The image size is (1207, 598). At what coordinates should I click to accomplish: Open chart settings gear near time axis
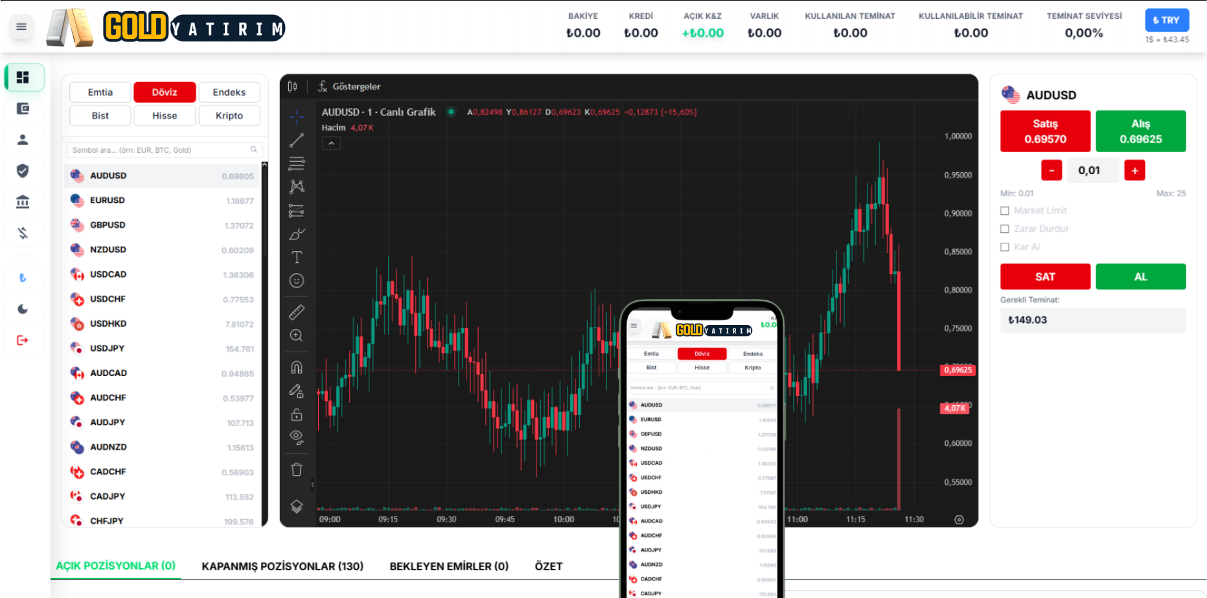[960, 520]
